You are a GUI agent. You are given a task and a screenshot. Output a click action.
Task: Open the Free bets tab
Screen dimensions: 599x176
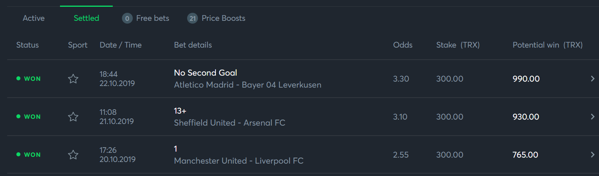(x=152, y=18)
